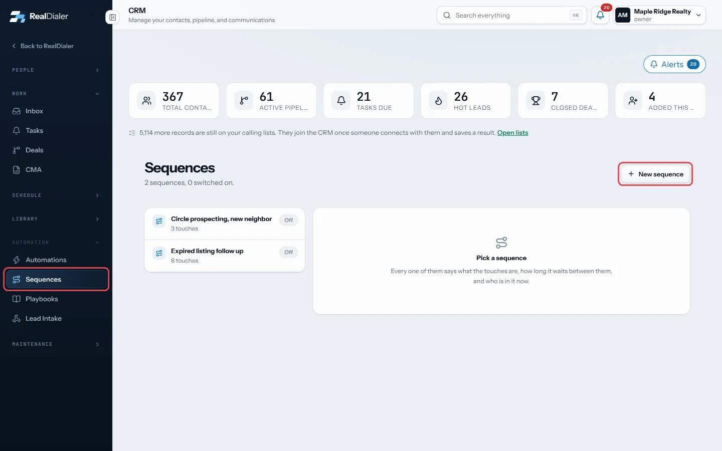Open the 4 Added This card

click(660, 101)
